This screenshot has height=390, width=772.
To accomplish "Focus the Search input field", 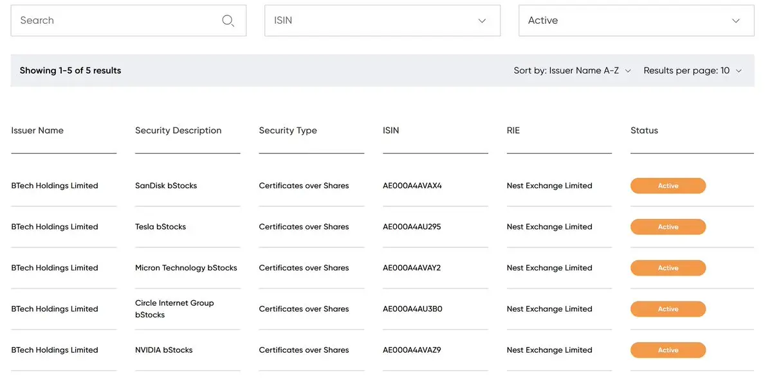I will [x=128, y=21].
